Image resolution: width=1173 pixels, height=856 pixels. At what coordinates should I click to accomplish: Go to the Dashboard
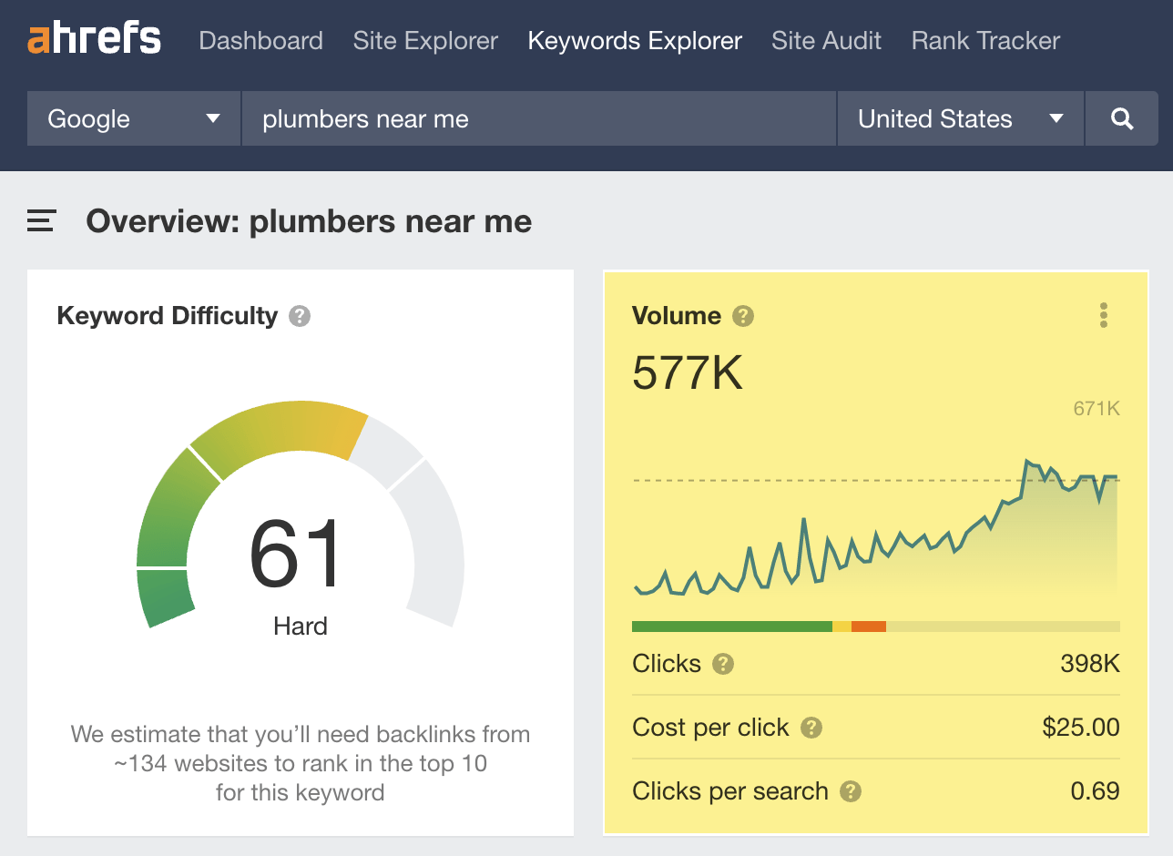coord(260,40)
